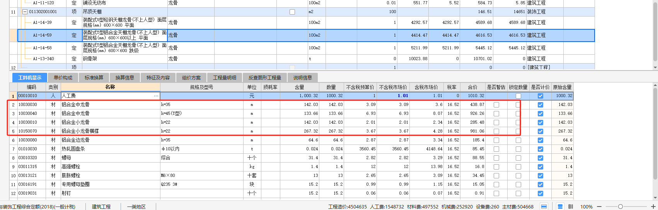Toggle 锁定数量 checkbox for 螺母 row

pyautogui.click(x=518, y=158)
